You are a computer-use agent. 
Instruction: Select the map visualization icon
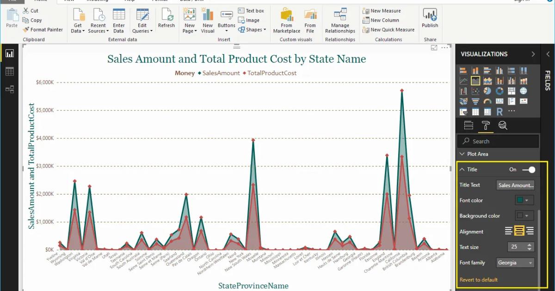click(524, 91)
